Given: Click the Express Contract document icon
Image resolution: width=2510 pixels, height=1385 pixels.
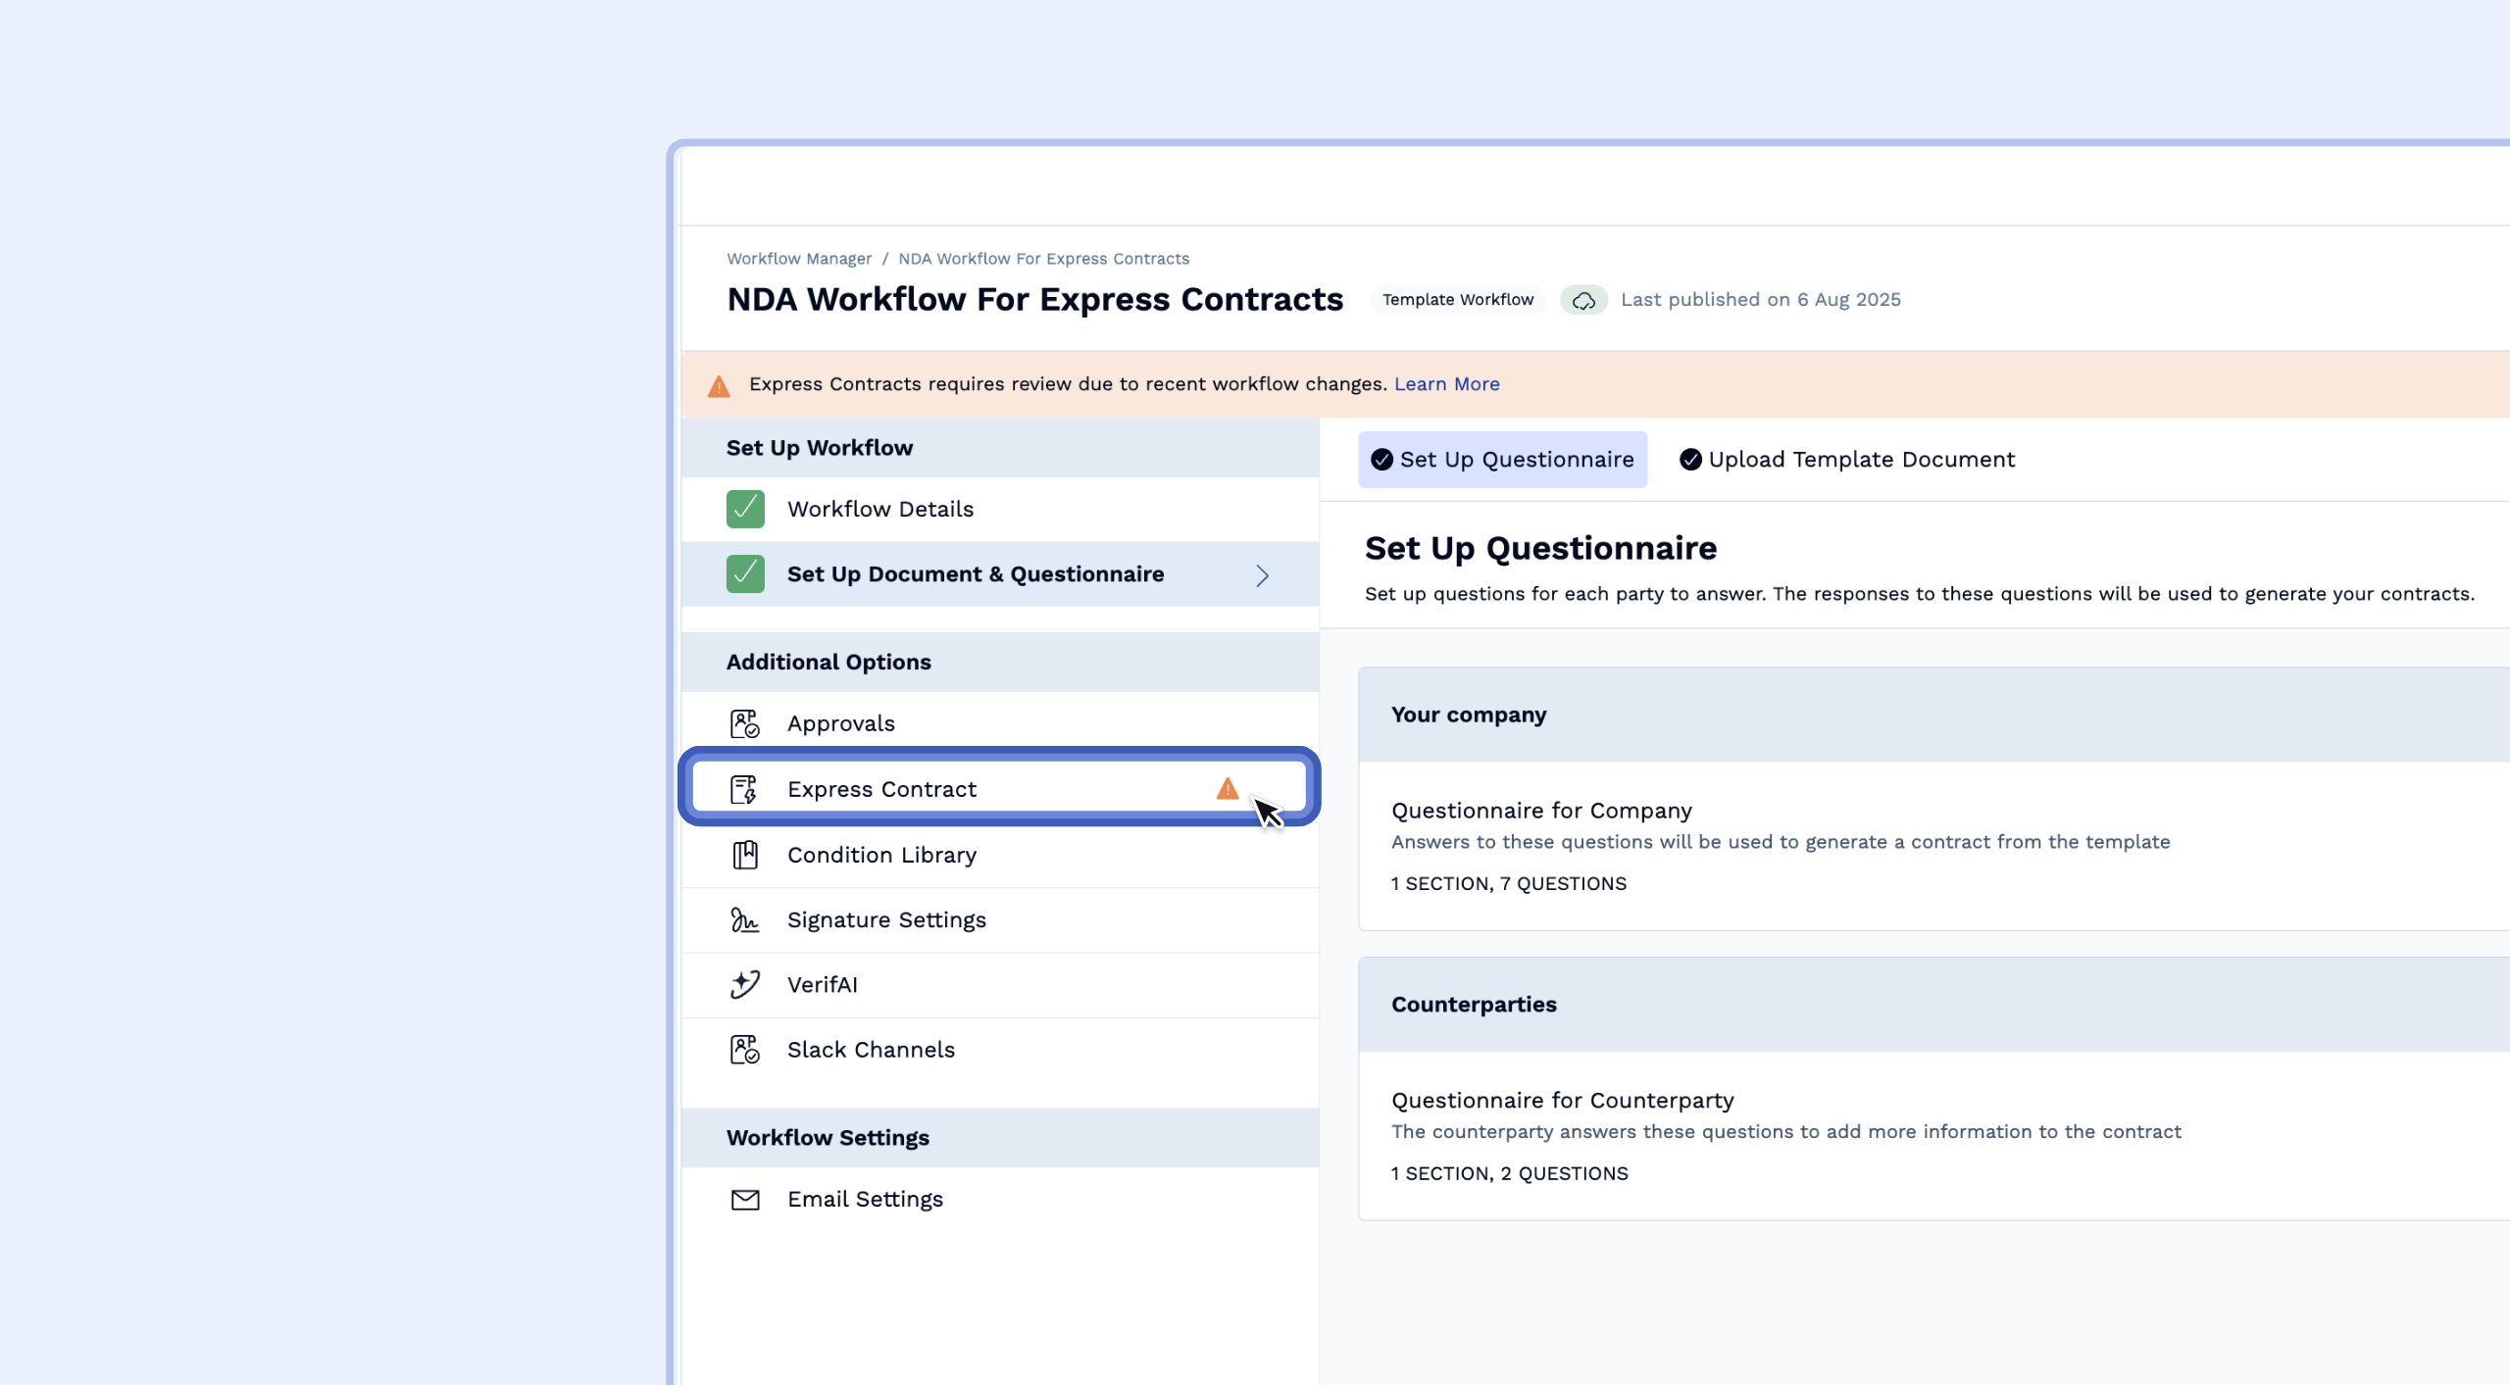Looking at the screenshot, I should pyautogui.click(x=744, y=789).
